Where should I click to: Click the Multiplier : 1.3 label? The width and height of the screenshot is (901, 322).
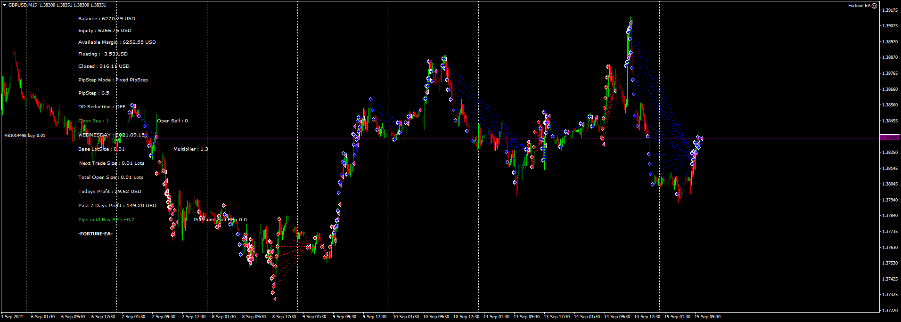tap(190, 149)
